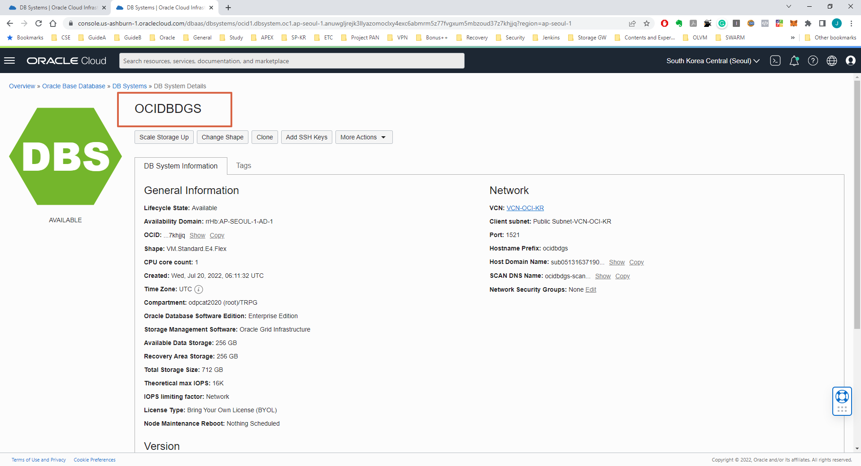Open a new browser tab with plus
This screenshot has height=466, width=861.
228,8
